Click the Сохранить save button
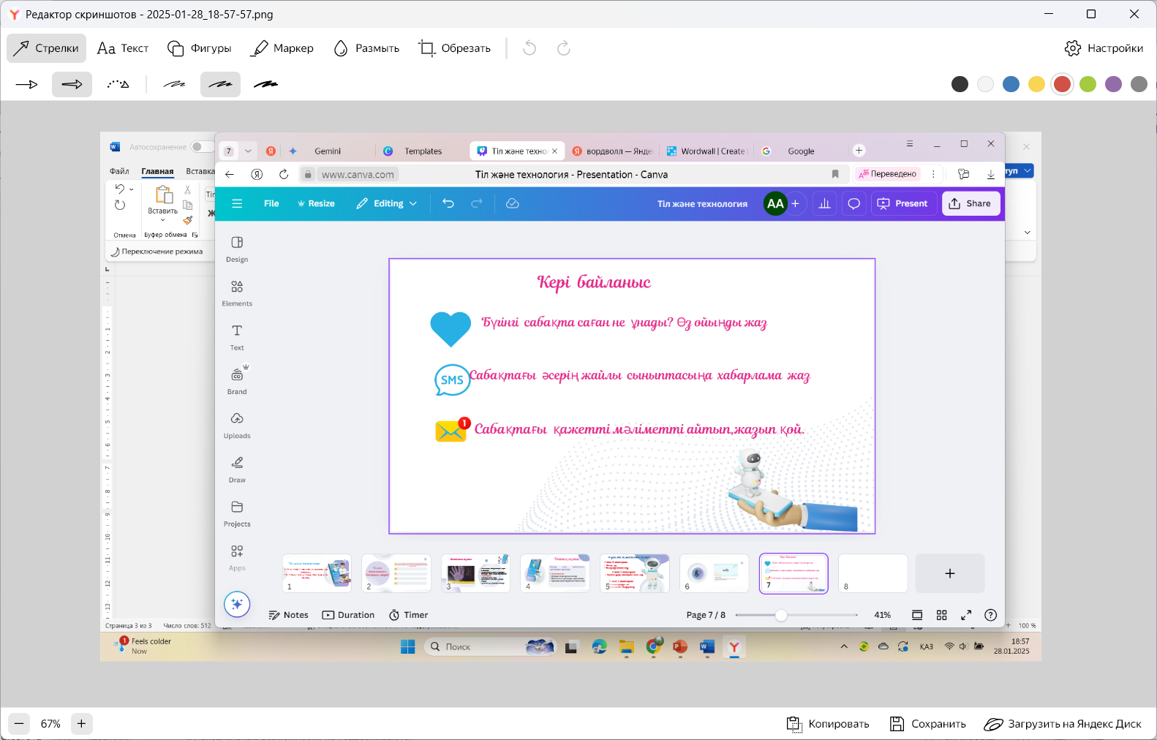1157x740 pixels. point(927,724)
